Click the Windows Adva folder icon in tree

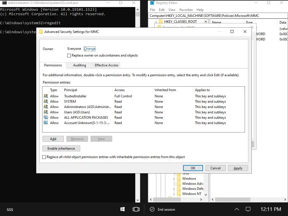click(x=179, y=183)
